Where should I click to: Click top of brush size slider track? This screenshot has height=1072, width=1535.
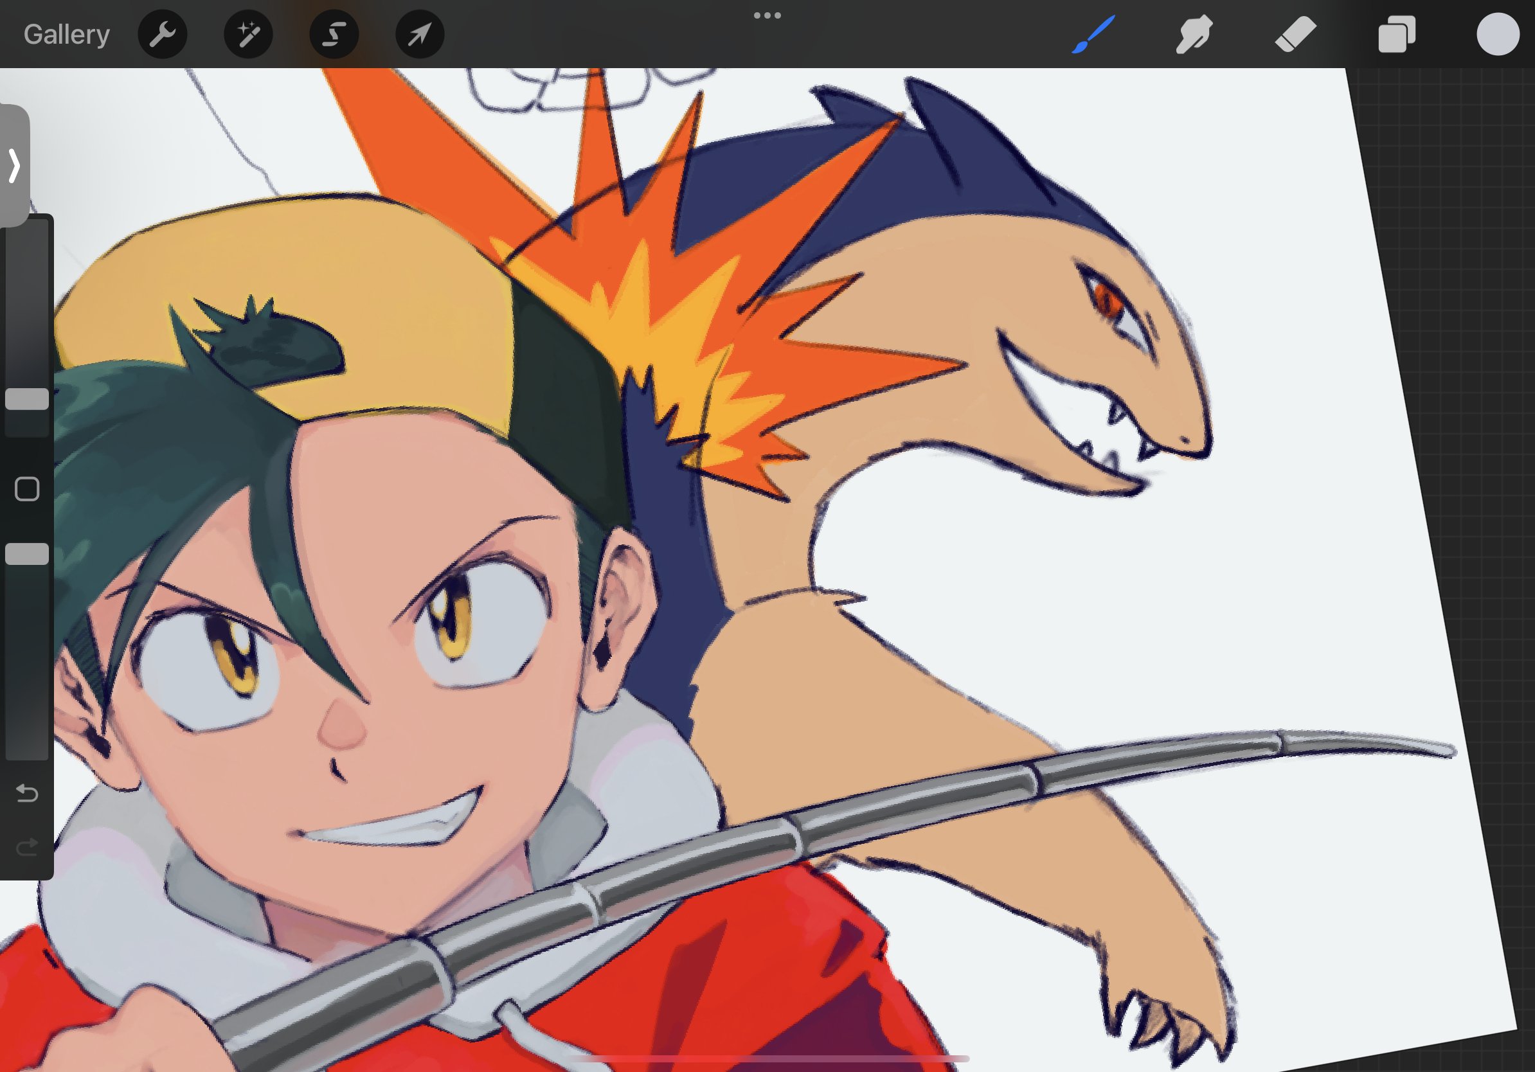(x=27, y=234)
